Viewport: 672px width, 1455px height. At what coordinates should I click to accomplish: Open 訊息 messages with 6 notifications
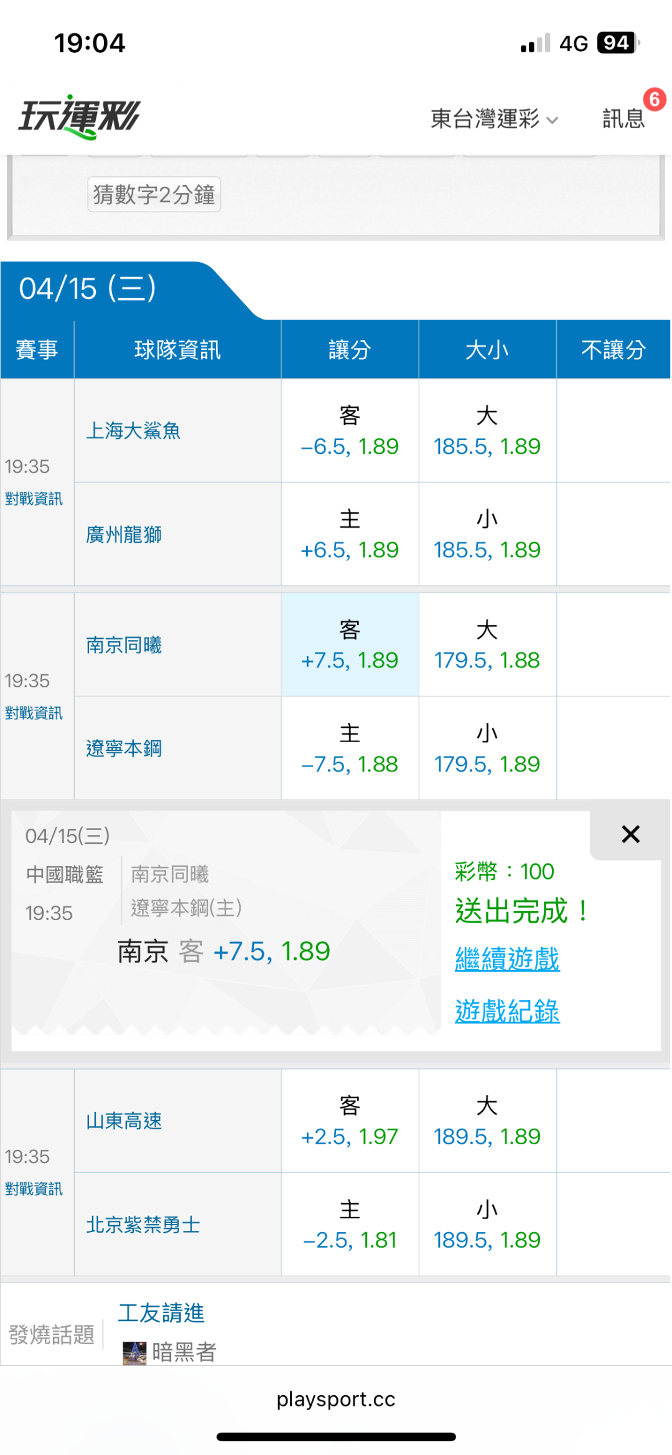tap(623, 118)
